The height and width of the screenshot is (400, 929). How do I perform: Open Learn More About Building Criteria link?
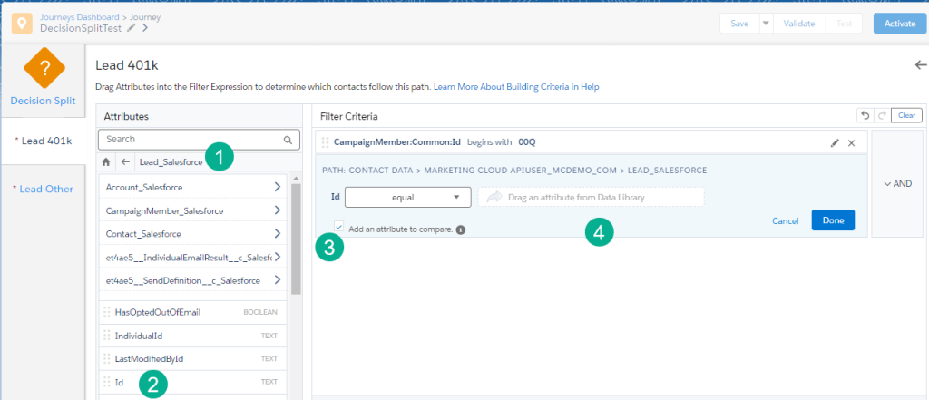(x=516, y=87)
